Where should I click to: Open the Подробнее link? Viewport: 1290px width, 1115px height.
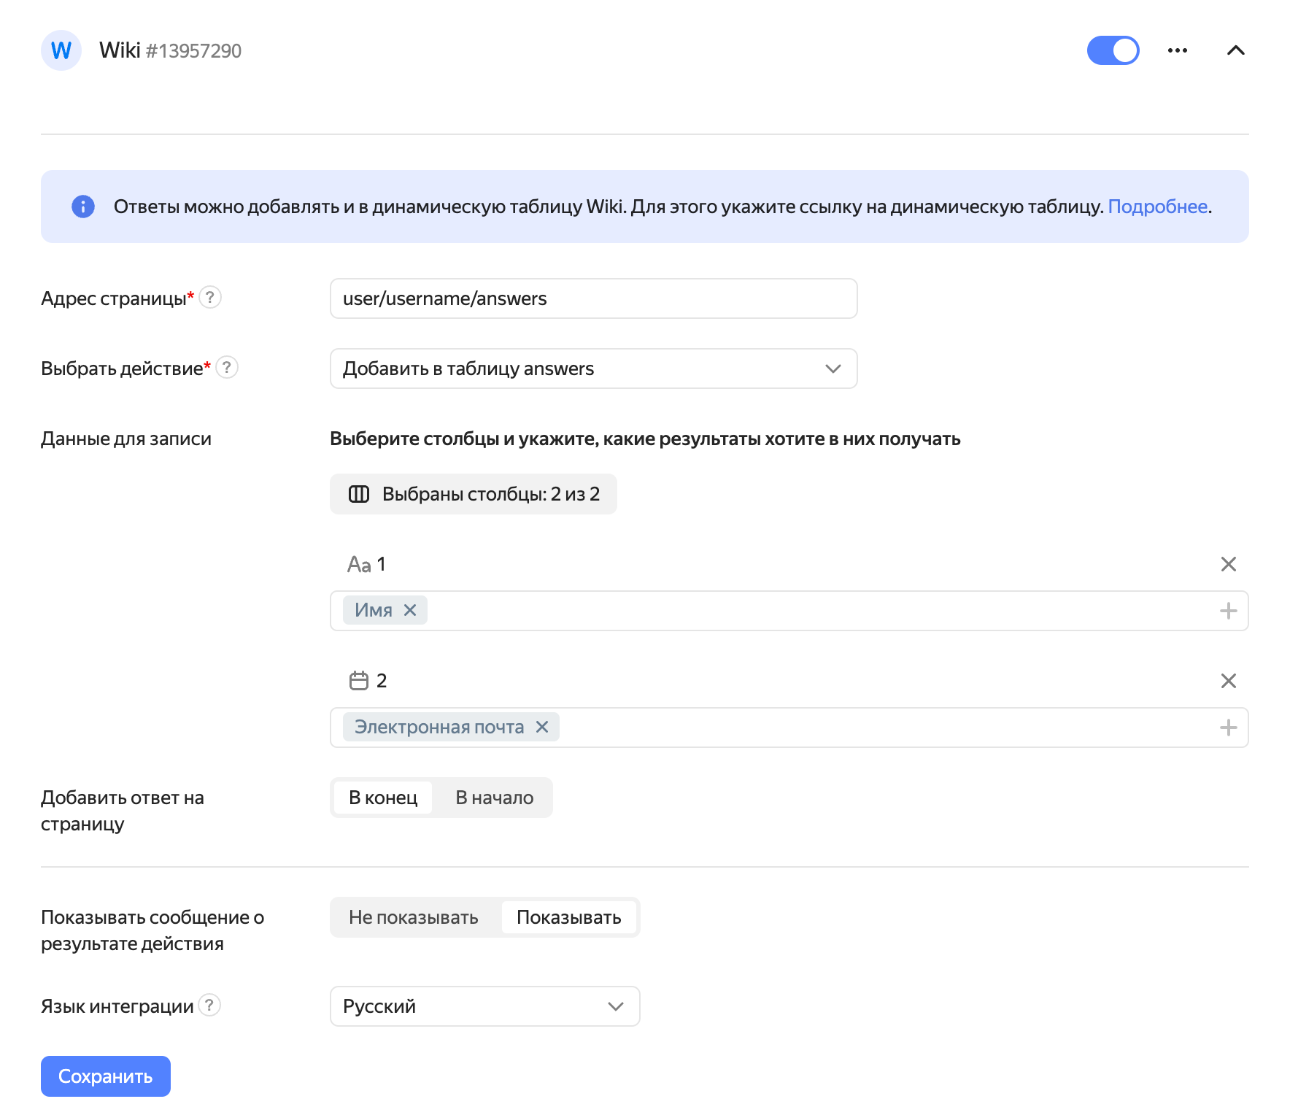point(1157,207)
